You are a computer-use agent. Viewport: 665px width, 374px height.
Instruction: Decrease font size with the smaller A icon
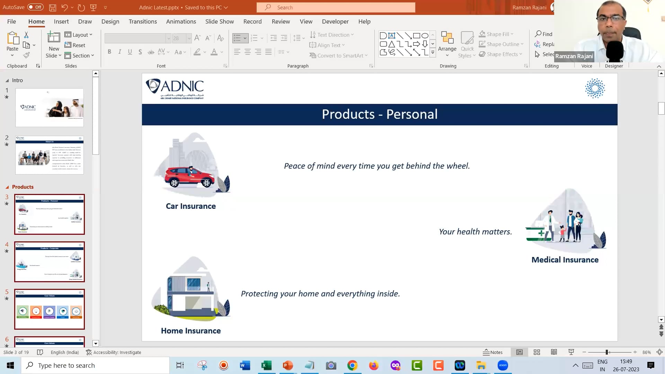(208, 38)
